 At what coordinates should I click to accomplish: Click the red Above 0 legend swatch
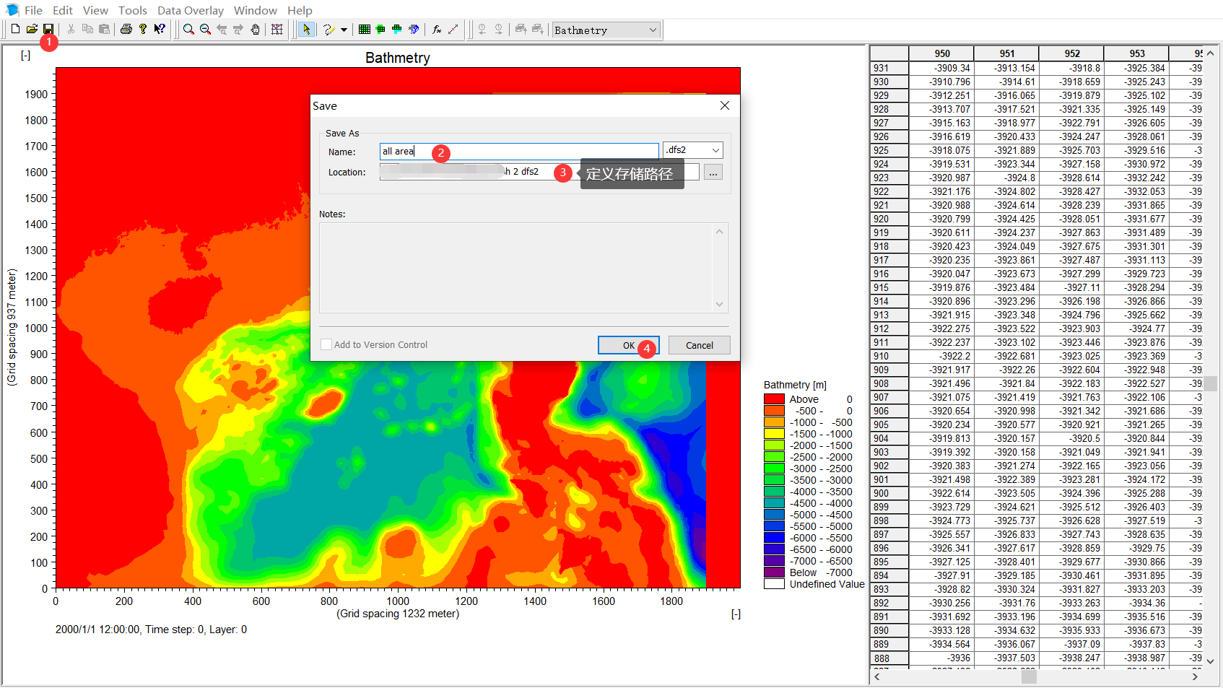[x=774, y=399]
